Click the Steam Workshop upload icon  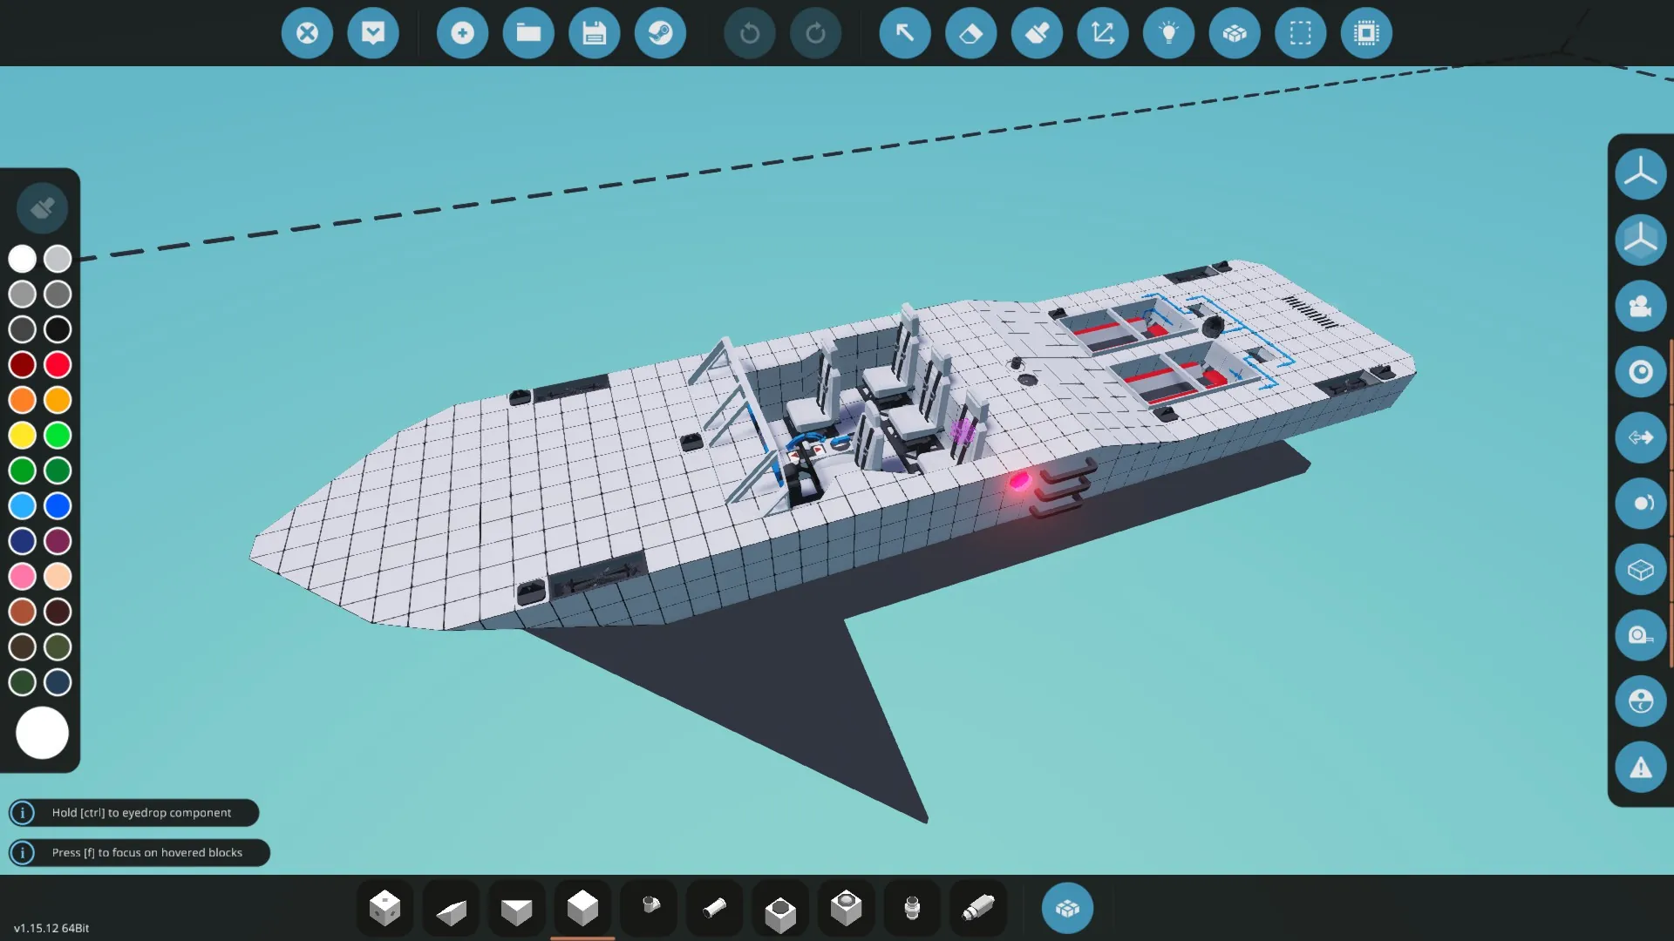660,33
